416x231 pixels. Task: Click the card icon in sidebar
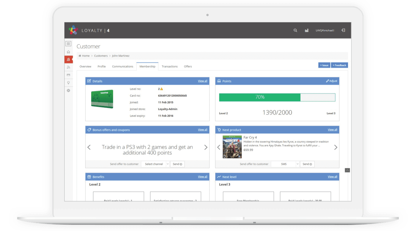[x=68, y=75]
